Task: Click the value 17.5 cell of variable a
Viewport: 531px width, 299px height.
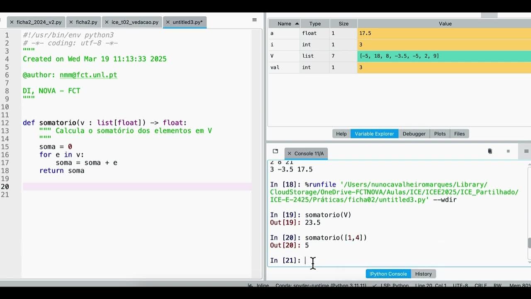Action: click(x=444, y=33)
